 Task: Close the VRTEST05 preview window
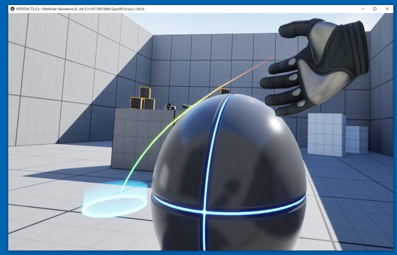tap(387, 9)
